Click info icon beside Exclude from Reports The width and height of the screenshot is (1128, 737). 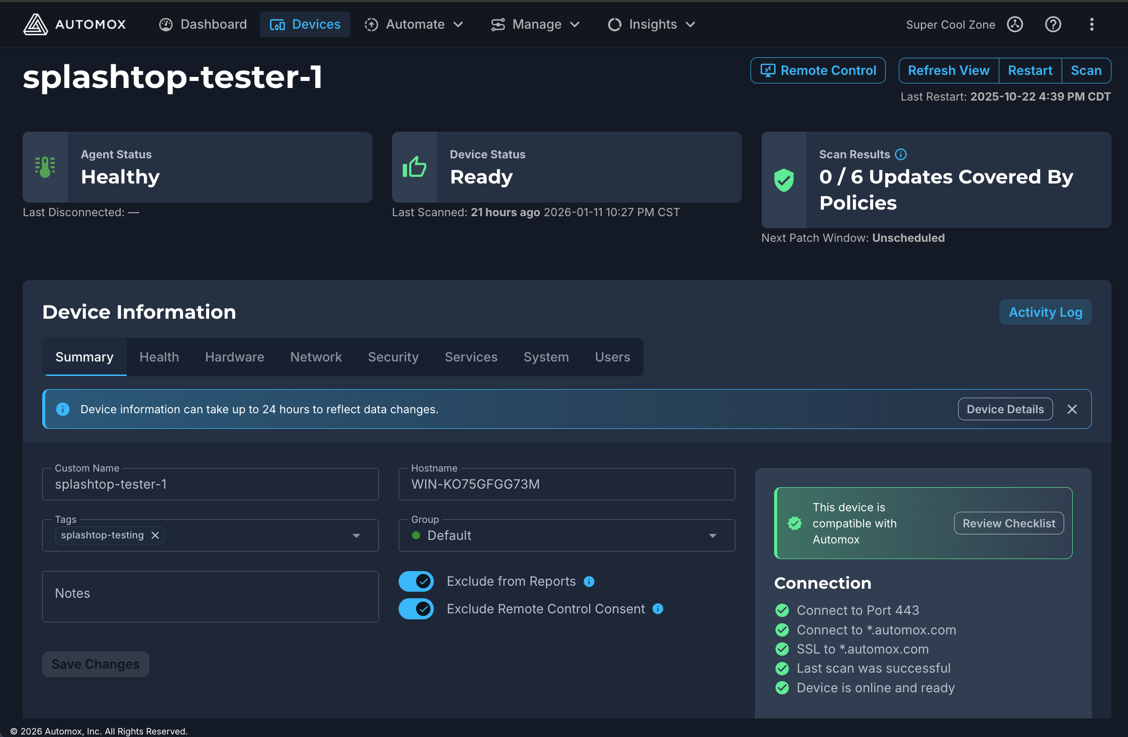[x=589, y=582]
